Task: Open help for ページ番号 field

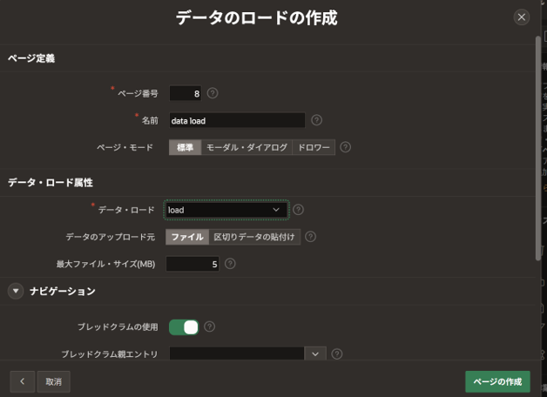Action: click(x=213, y=93)
